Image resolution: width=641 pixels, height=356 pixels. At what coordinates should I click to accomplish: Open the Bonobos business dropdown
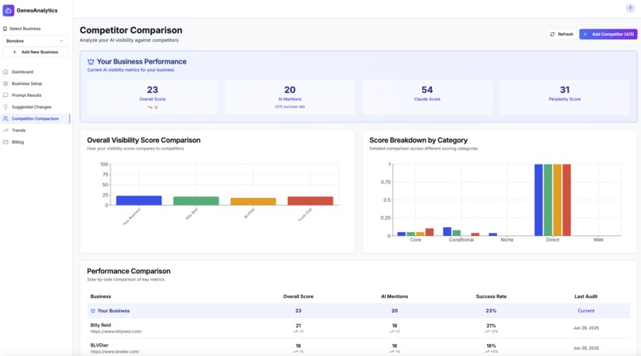[35, 41]
